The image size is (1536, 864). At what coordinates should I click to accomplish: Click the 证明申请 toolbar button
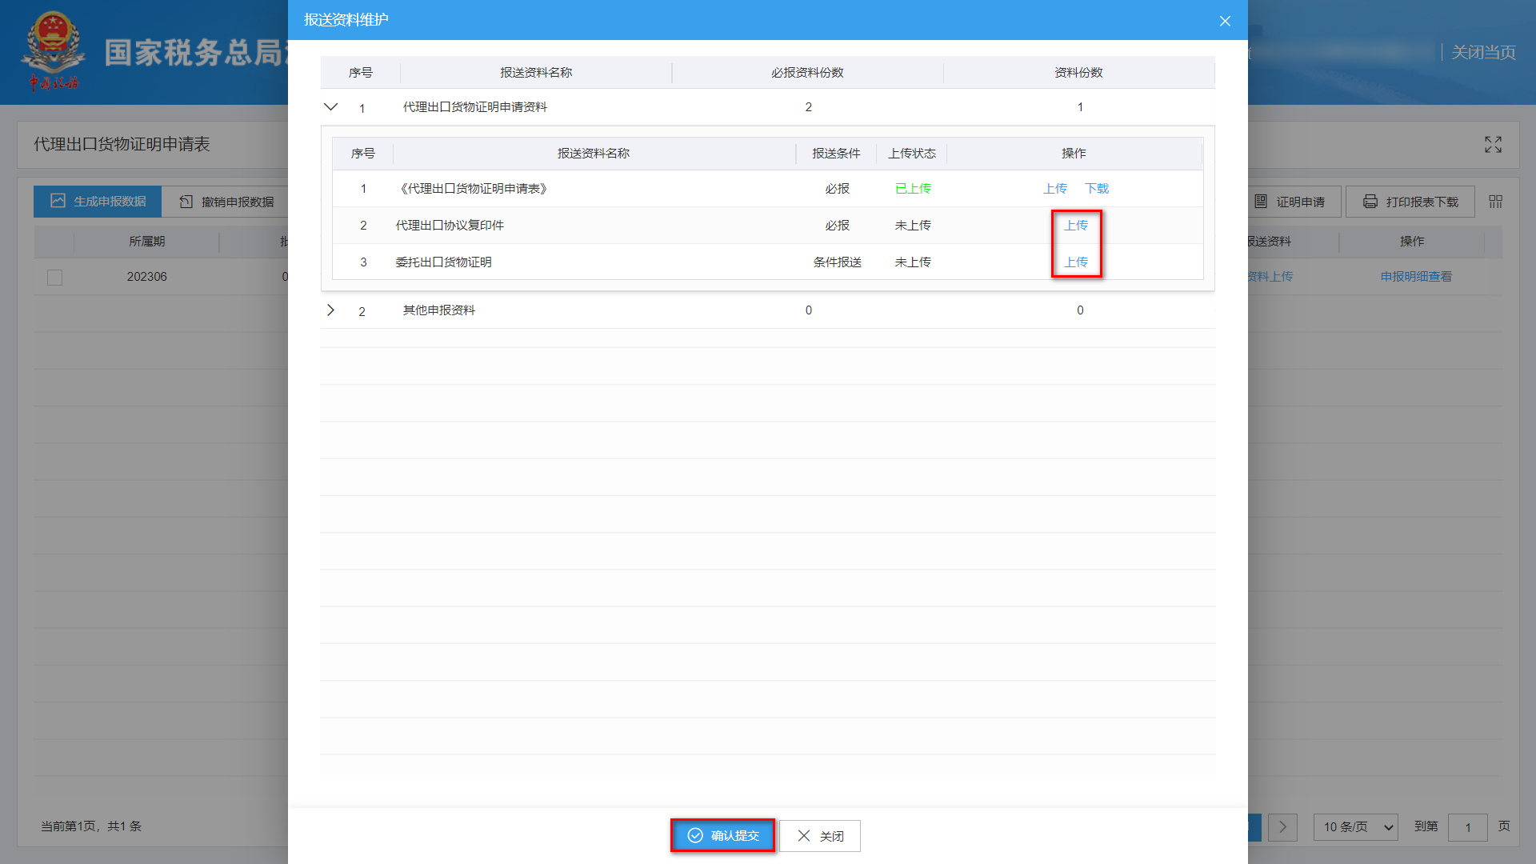(x=1290, y=202)
